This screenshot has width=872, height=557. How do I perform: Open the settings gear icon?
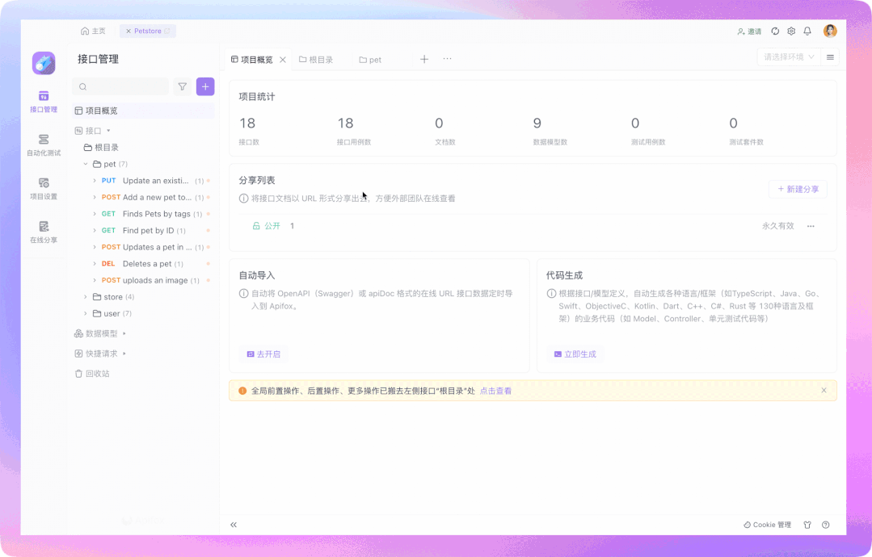[x=791, y=30]
